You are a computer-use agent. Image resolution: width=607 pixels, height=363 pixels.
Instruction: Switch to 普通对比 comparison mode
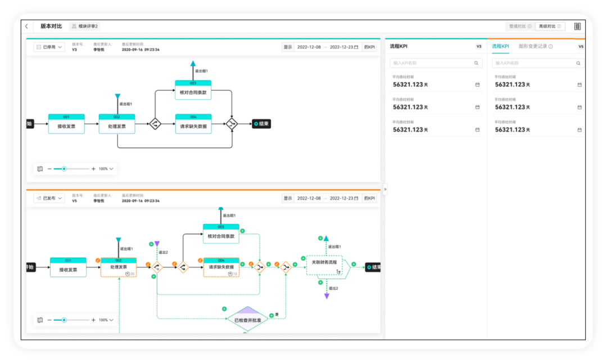click(x=519, y=26)
